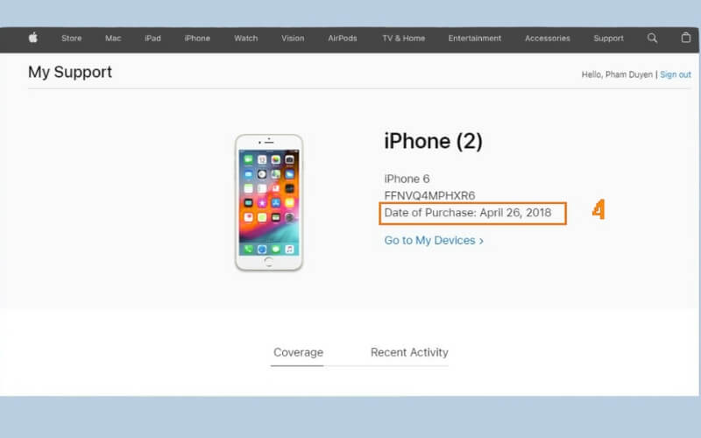
Task: Open the shopping bag icon
Action: [x=686, y=38]
